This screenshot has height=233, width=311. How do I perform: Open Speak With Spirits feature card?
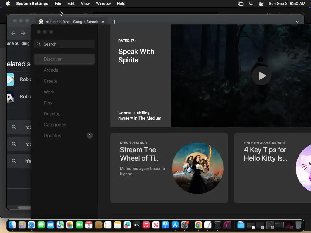tap(141, 76)
